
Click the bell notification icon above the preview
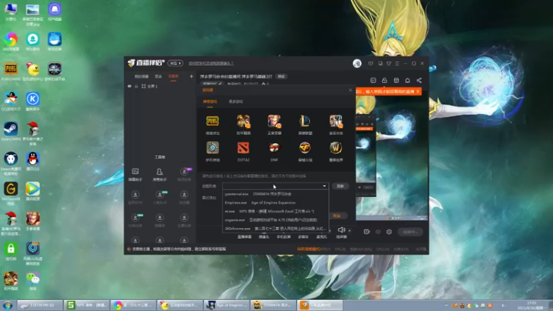point(407,80)
